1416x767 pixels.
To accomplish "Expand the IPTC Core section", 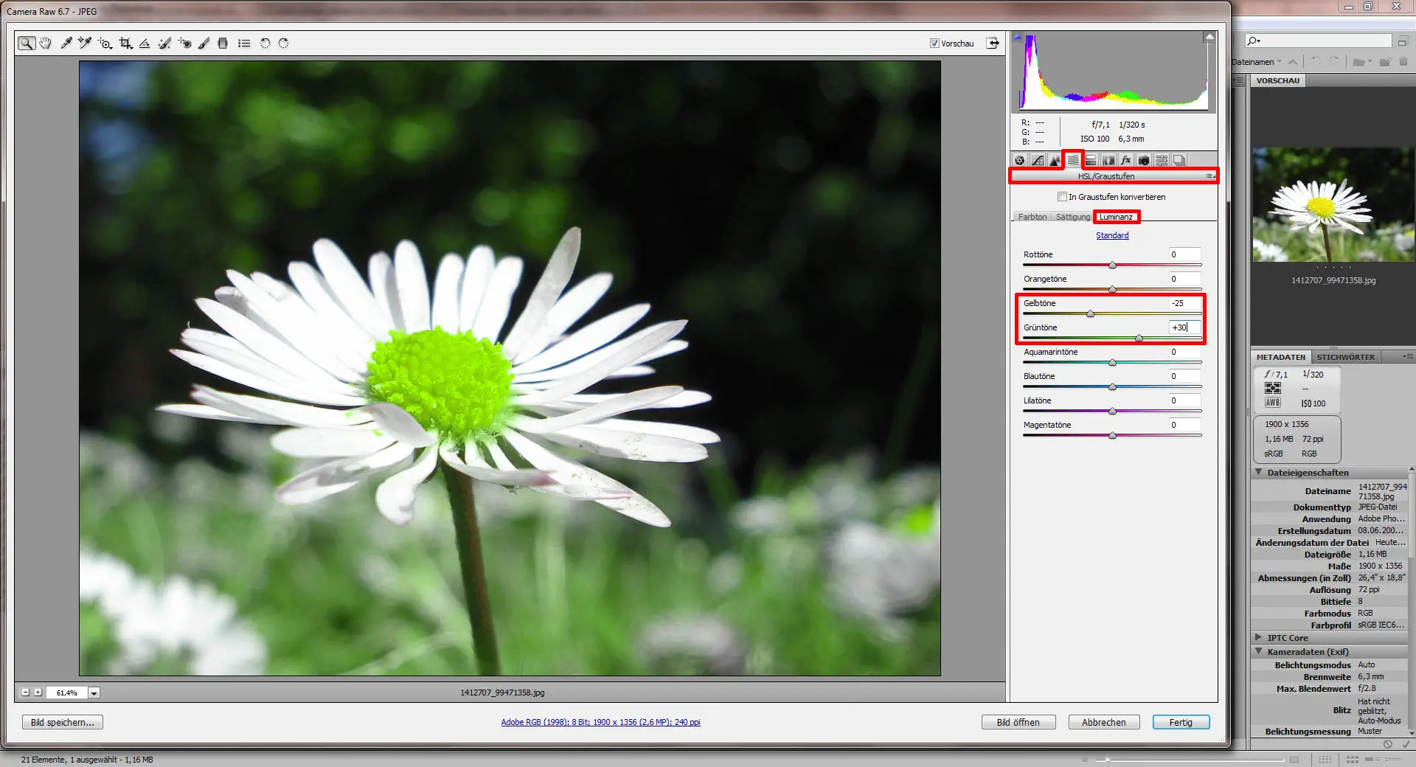I will [x=1259, y=637].
